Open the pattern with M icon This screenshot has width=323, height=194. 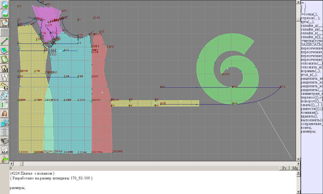(x=5, y=68)
